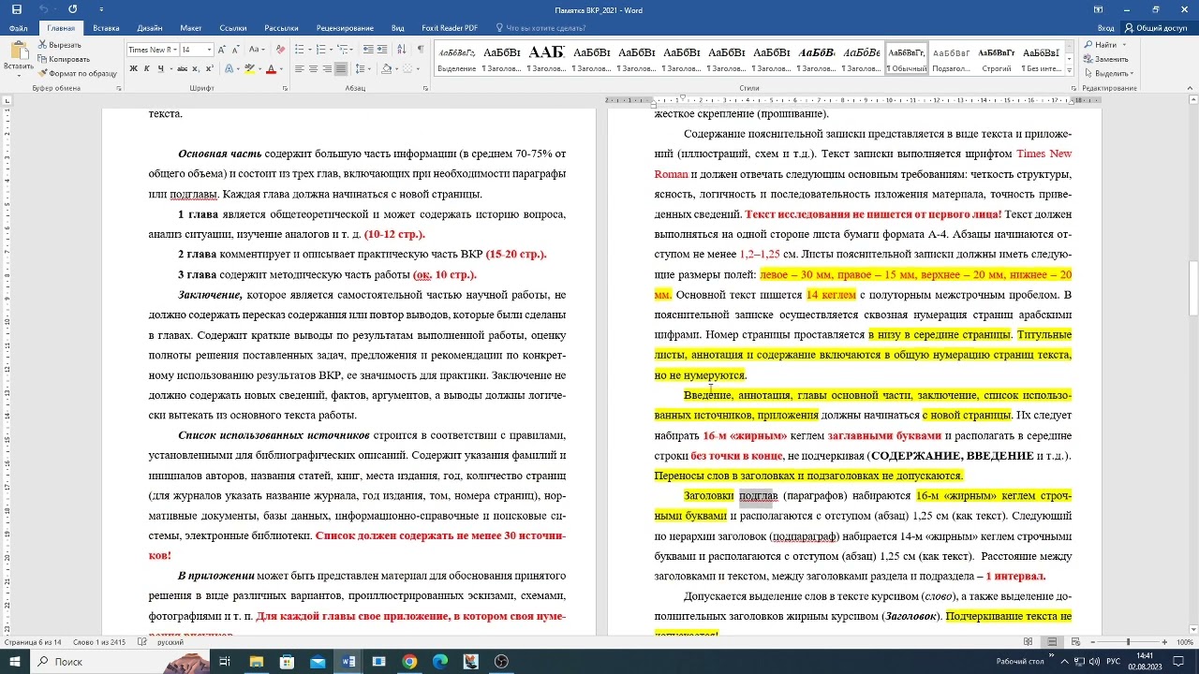Click the 'Что вы хотите сделать?' search field
The image size is (1199, 674).
pos(545,28)
